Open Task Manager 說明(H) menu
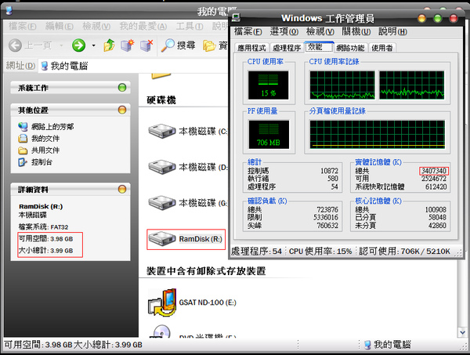Screen dimensions: 470x355 393,31
